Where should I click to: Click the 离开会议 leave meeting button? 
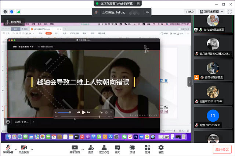(222, 149)
